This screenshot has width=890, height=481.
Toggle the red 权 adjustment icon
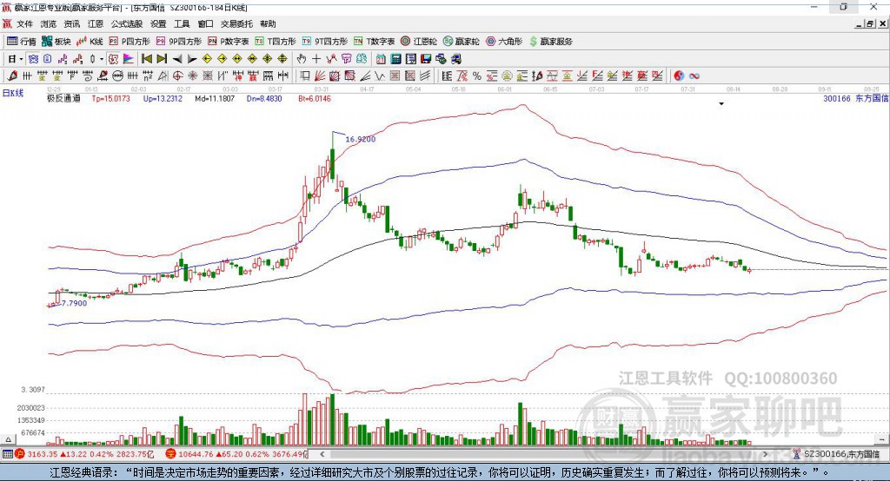[x=114, y=59]
